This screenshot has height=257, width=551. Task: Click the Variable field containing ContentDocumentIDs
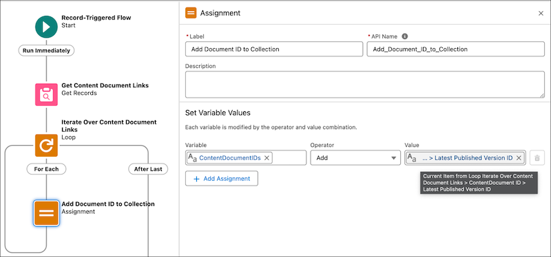point(246,158)
